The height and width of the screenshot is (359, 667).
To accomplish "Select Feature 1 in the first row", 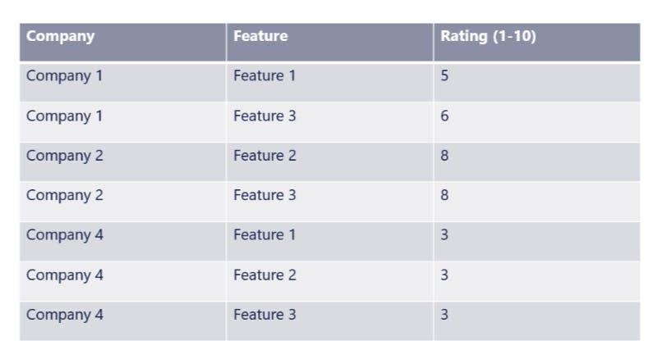I will (x=264, y=76).
